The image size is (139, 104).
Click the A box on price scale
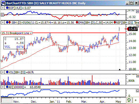coord(138,26)
